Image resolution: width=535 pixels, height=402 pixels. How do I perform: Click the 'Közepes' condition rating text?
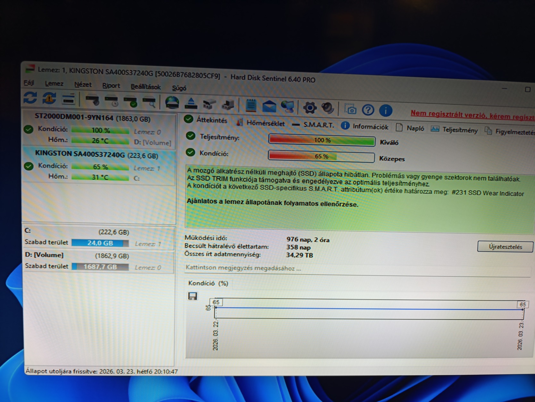point(392,159)
